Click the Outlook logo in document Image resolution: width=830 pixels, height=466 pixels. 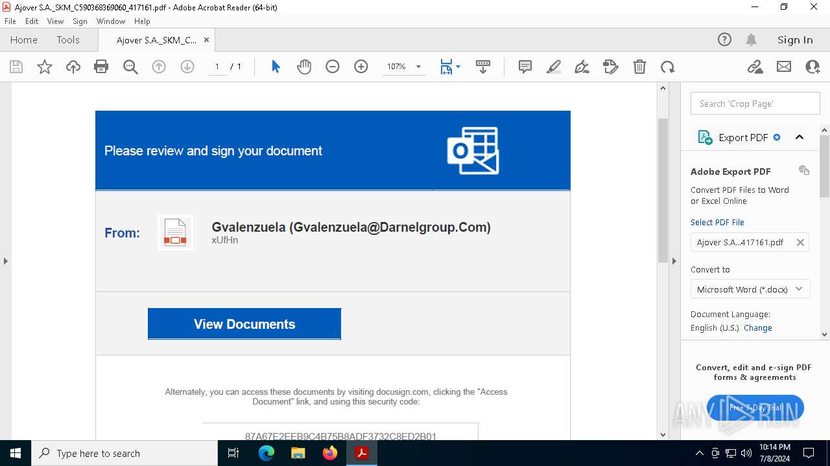(x=473, y=151)
